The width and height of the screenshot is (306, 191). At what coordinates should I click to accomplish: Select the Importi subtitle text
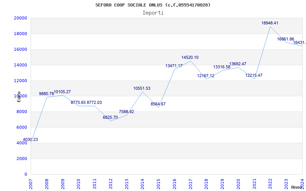tap(153, 13)
